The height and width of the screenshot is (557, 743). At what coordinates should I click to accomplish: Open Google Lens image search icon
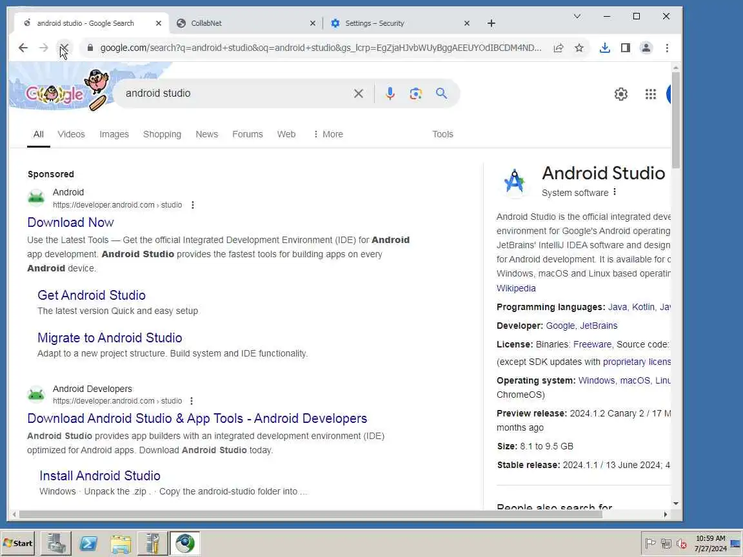click(x=415, y=93)
